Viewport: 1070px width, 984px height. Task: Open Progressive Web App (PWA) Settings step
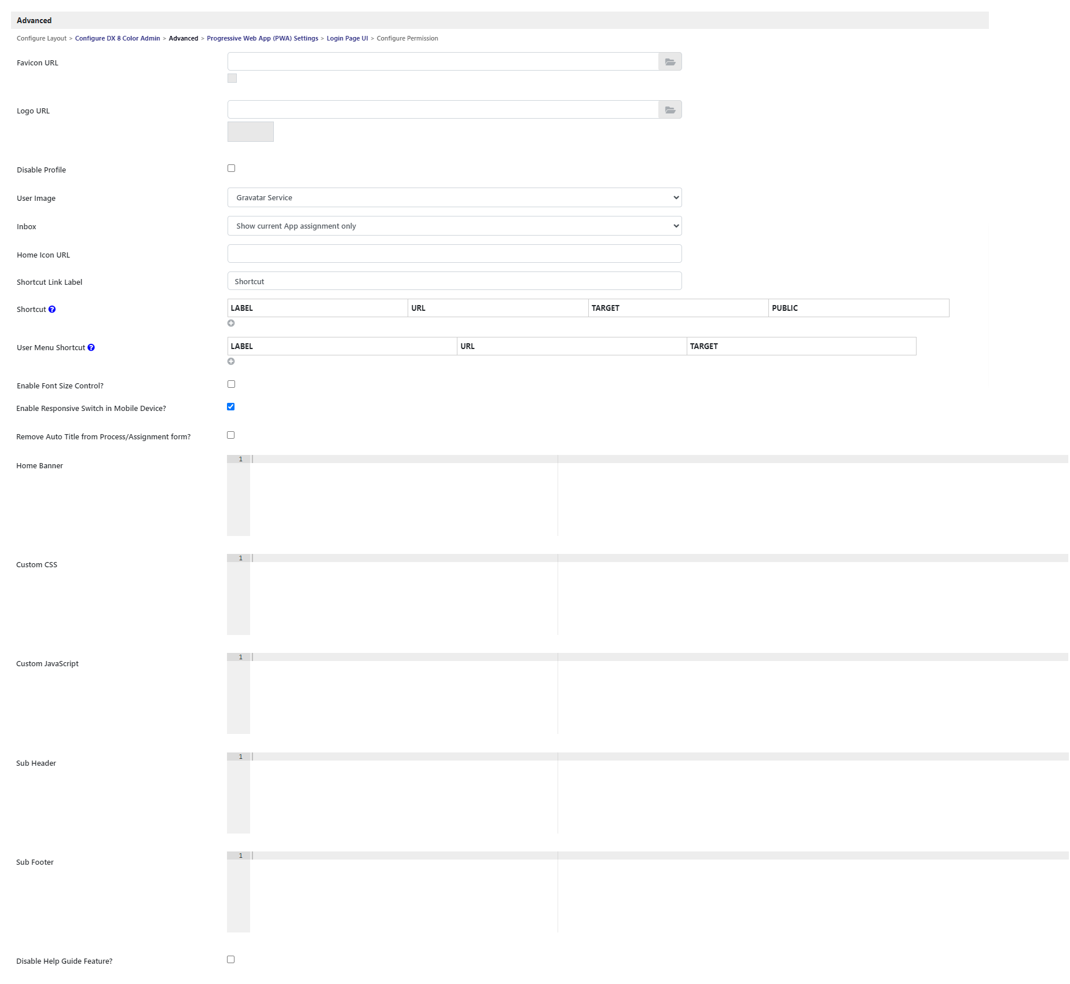tap(262, 39)
